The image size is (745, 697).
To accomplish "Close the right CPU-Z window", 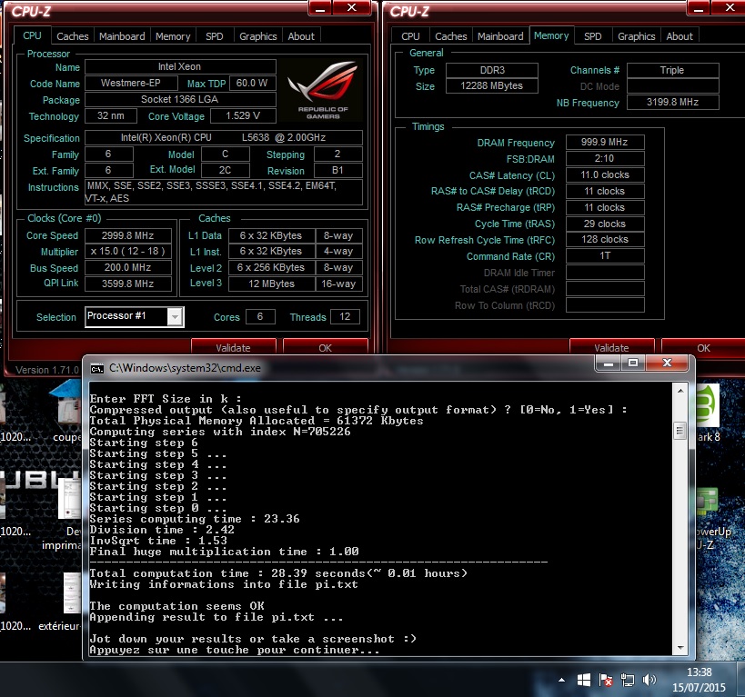I will point(730,7).
